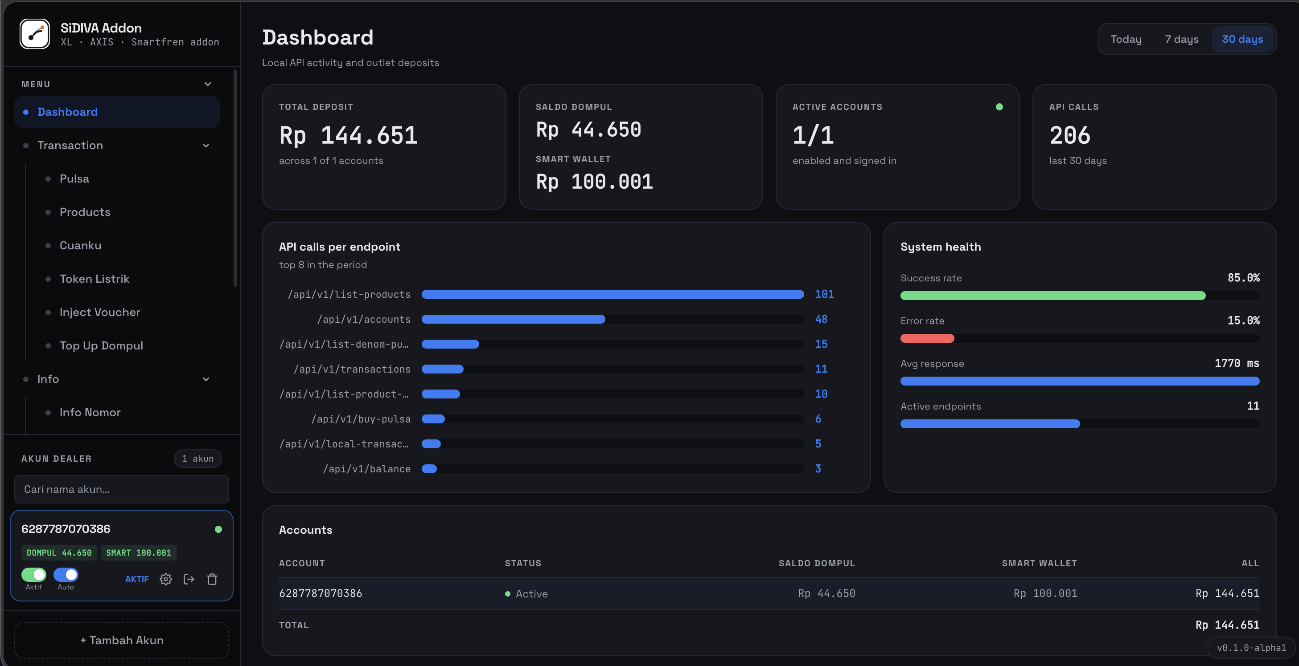
Task: Click the sidebar menu scrollbar
Action: 235,179
